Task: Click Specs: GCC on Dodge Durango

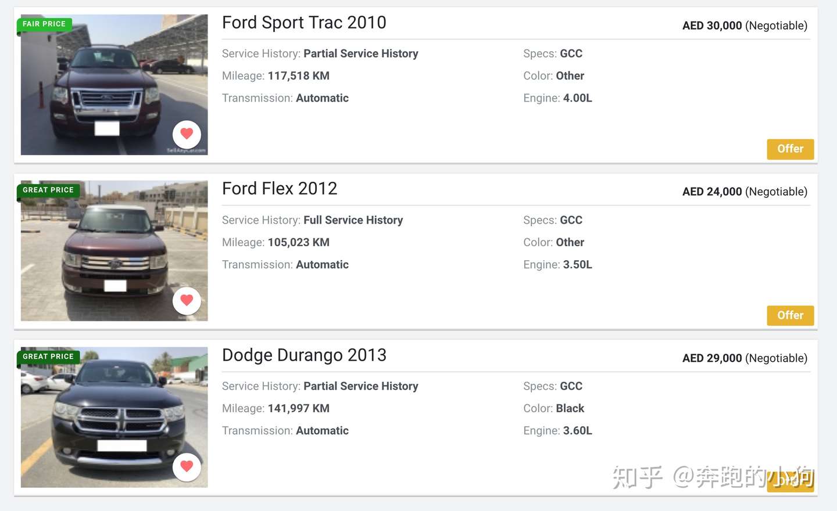Action: click(x=553, y=386)
